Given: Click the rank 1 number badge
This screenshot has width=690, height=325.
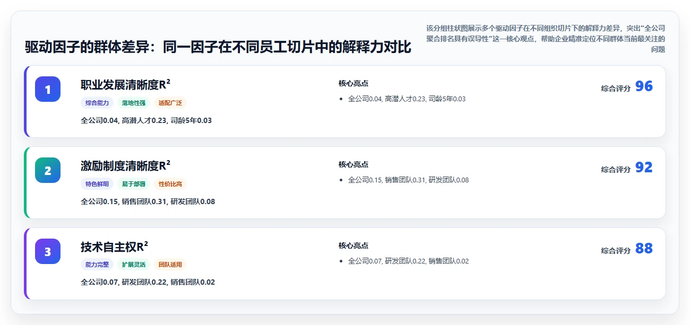Looking at the screenshot, I should 48,89.
